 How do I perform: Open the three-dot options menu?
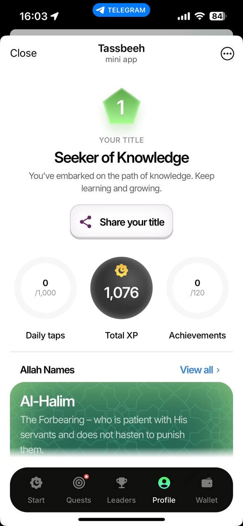(x=227, y=53)
